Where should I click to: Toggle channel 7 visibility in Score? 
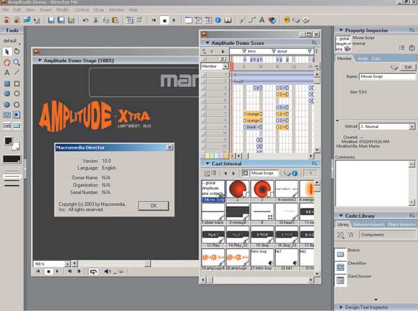point(204,113)
